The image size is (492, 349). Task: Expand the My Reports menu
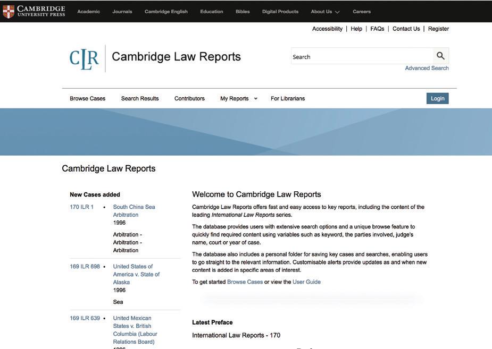click(x=239, y=98)
